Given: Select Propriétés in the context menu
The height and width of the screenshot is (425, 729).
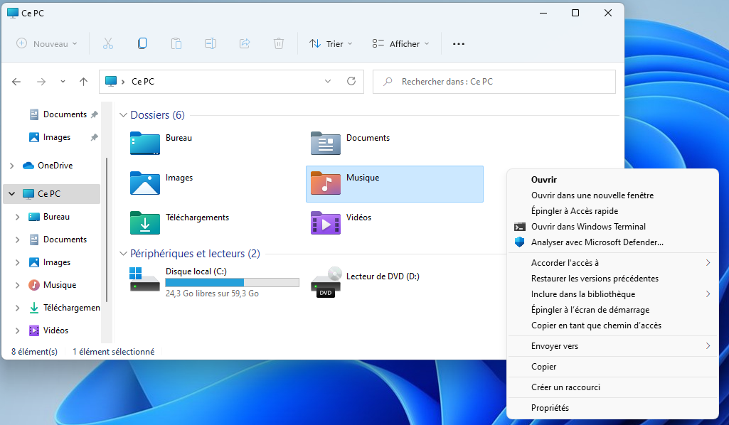Looking at the screenshot, I should pyautogui.click(x=550, y=408).
